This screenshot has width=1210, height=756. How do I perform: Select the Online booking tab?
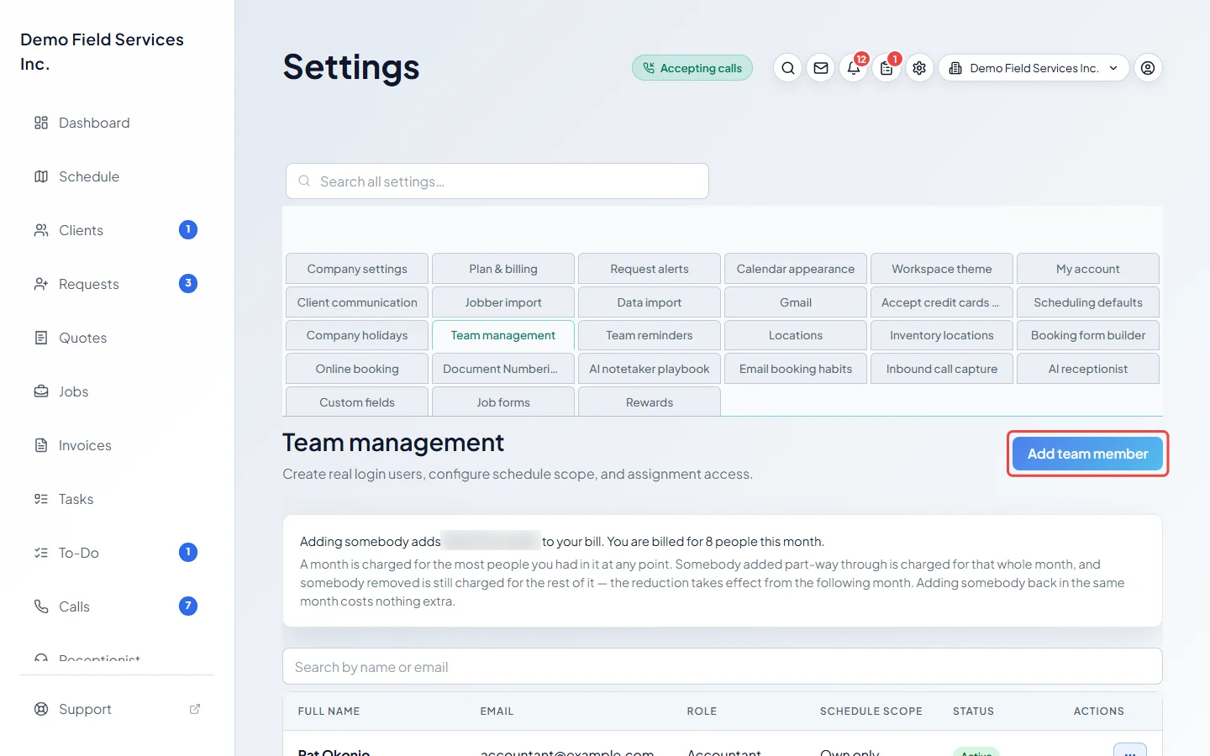(357, 369)
